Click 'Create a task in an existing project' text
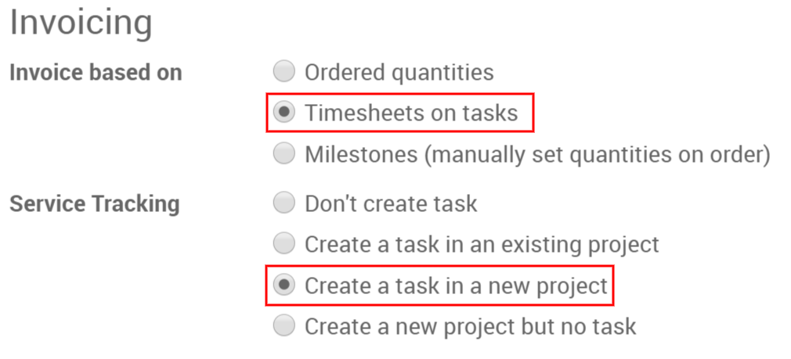Screen dimensions: 791x359 pyautogui.click(x=482, y=245)
